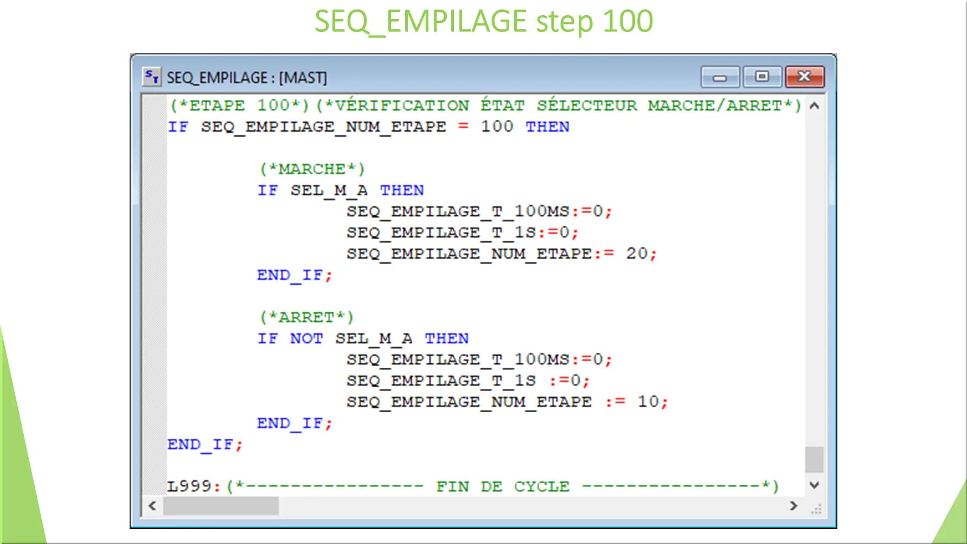967x544 pixels.
Task: Place cursor on the IF SEL_M_A THEN line
Action: (x=341, y=190)
